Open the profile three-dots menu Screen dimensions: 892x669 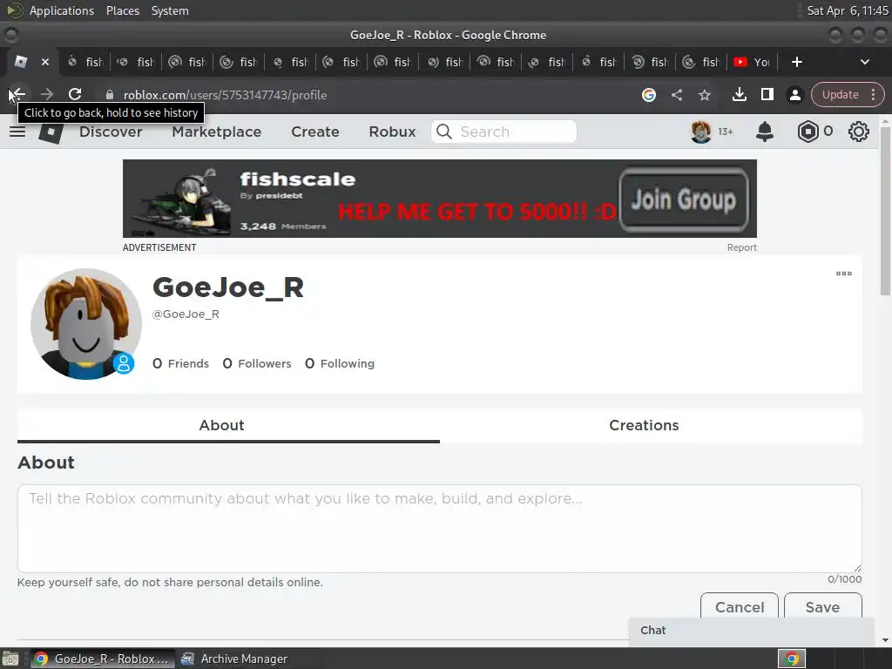843,274
